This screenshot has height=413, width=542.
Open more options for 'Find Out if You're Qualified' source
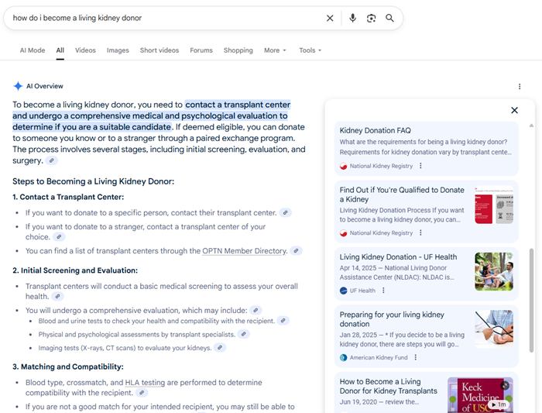pos(420,232)
